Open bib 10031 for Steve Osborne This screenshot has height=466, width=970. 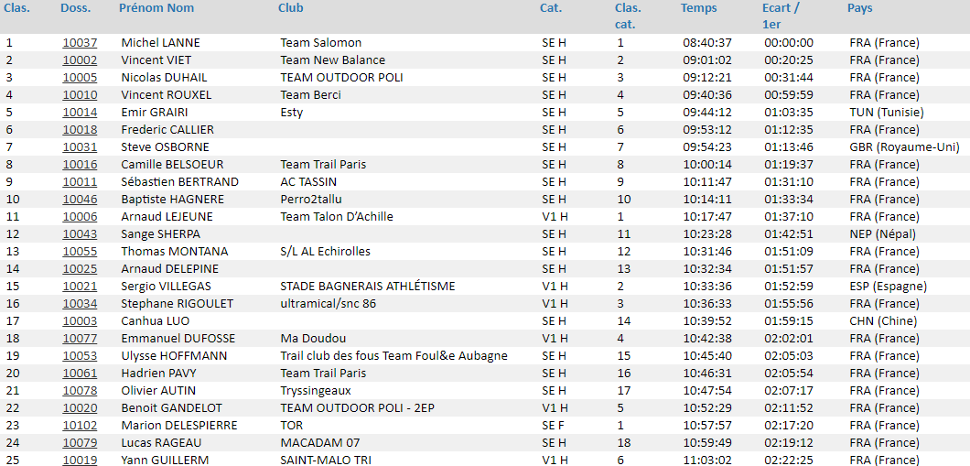(80, 146)
